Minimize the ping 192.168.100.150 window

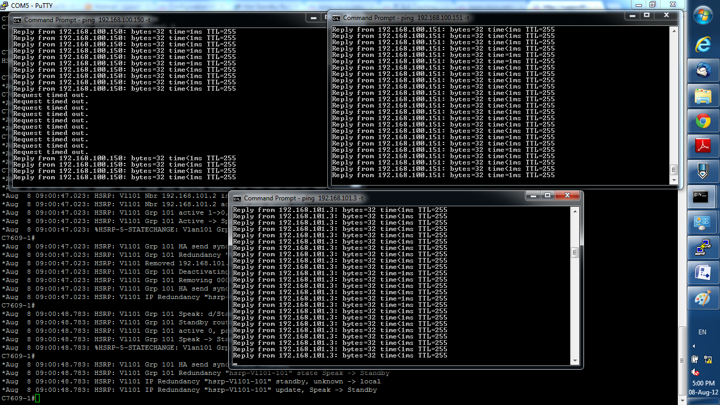(x=313, y=17)
